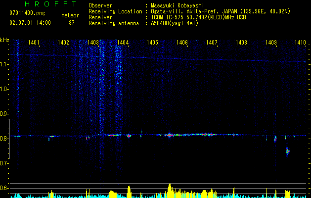Image resolution: width=311 pixels, height=198 pixels.
Task: Click the gray frequency range bar at left edge
Action: pos(10,139)
